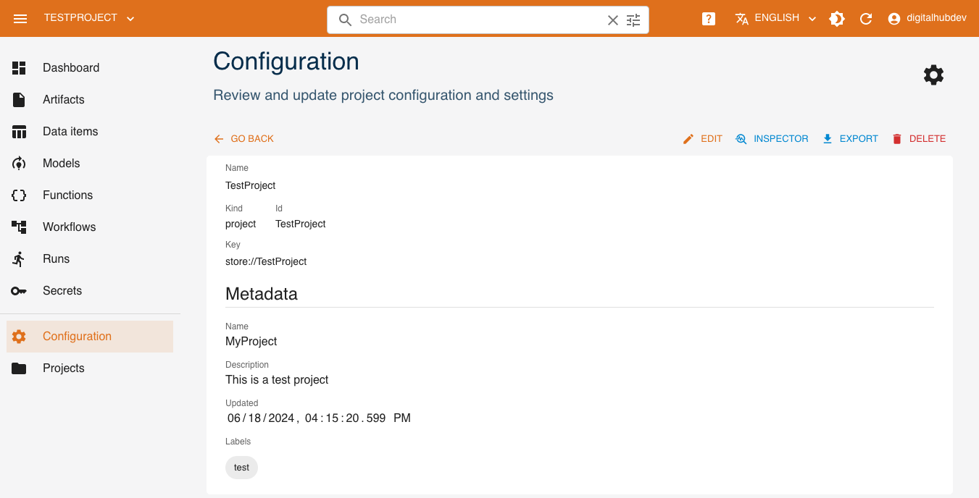Click the large settings gear icon
The height and width of the screenshot is (498, 979).
tap(933, 75)
